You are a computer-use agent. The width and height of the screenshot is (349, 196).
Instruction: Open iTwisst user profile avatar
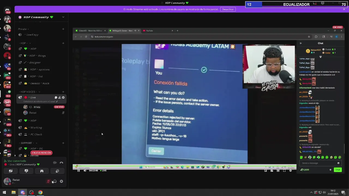(x=7, y=181)
